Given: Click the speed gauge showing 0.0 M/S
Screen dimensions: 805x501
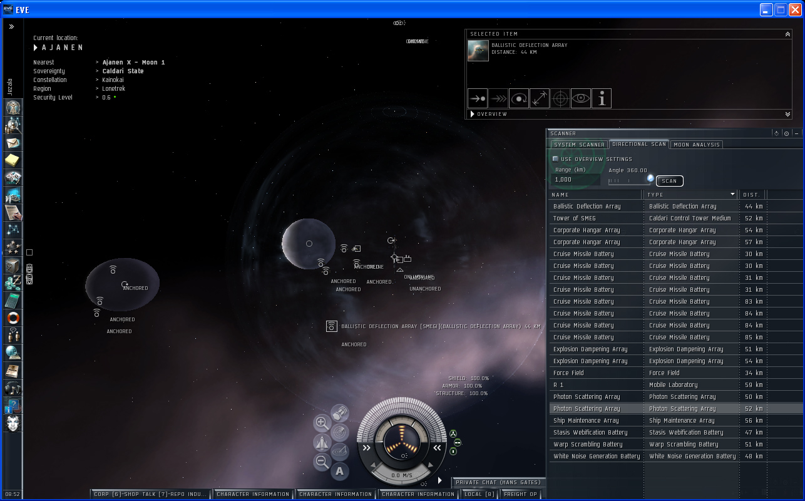Looking at the screenshot, I should click(x=401, y=475).
